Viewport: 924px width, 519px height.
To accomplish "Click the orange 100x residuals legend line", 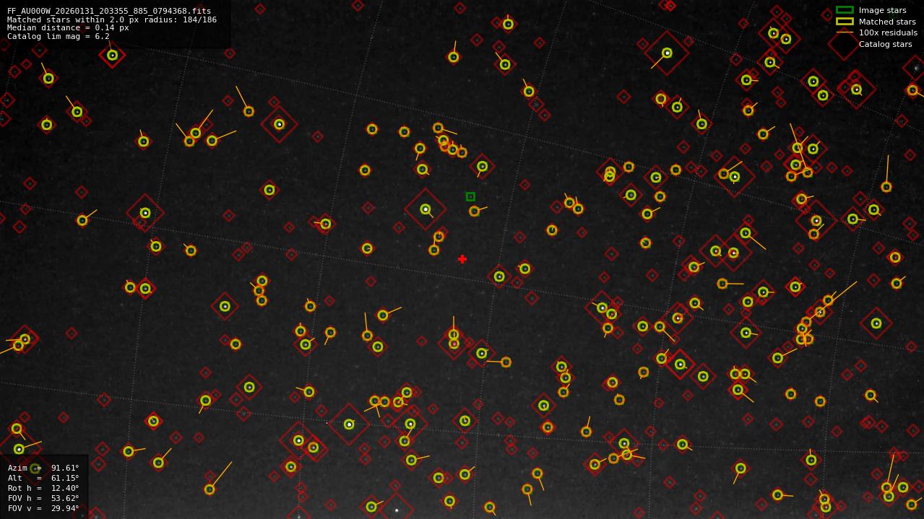I will 845,32.
